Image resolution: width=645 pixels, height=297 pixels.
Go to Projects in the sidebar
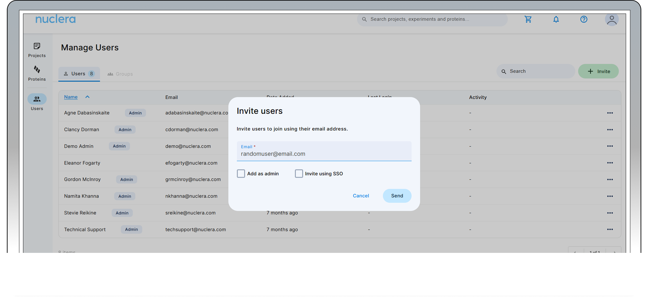pyautogui.click(x=37, y=50)
